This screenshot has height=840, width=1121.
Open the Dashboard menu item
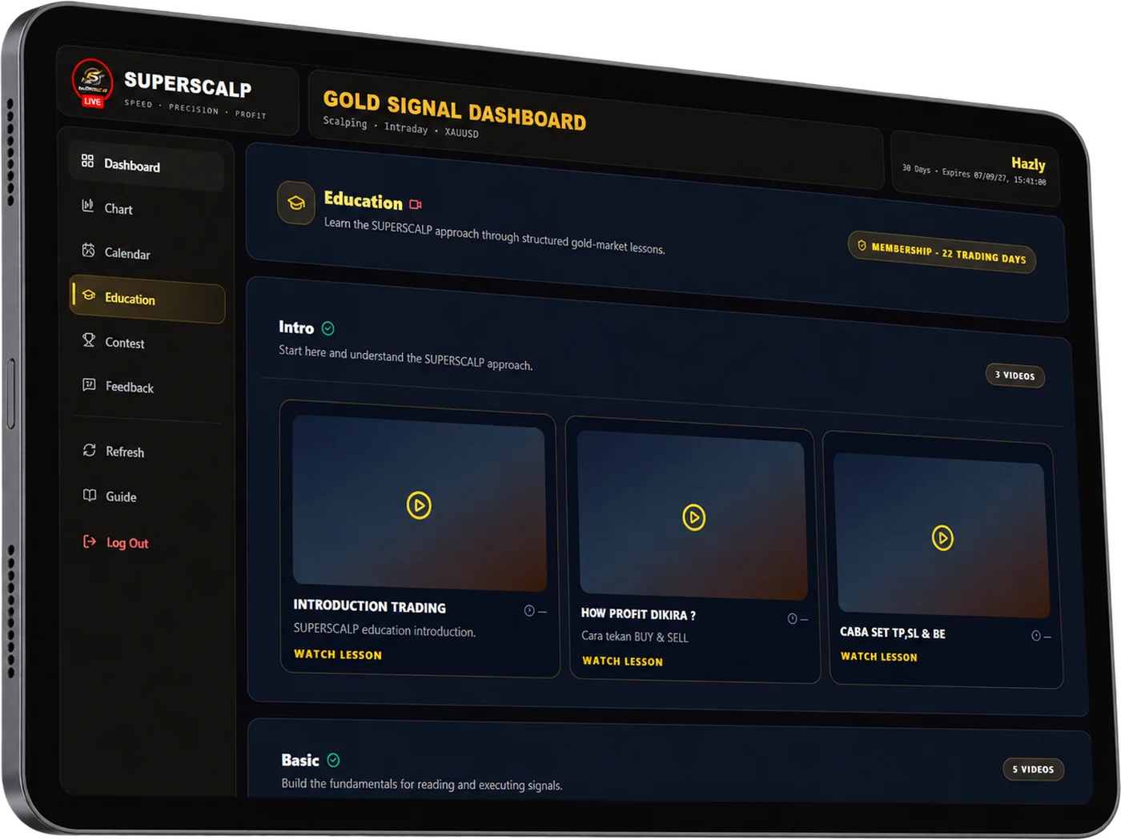[x=145, y=167]
